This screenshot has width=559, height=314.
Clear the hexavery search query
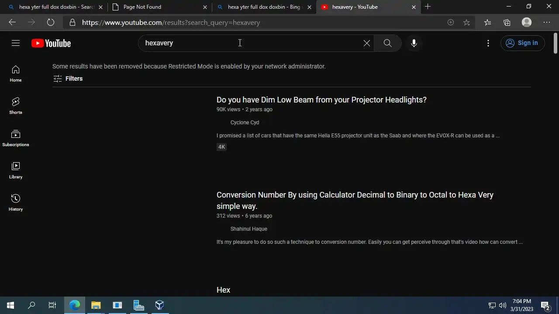pyautogui.click(x=367, y=43)
